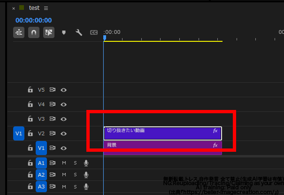Screen dimensions: 284x195
Task: Add a marker to the timeline
Action: [64, 32]
